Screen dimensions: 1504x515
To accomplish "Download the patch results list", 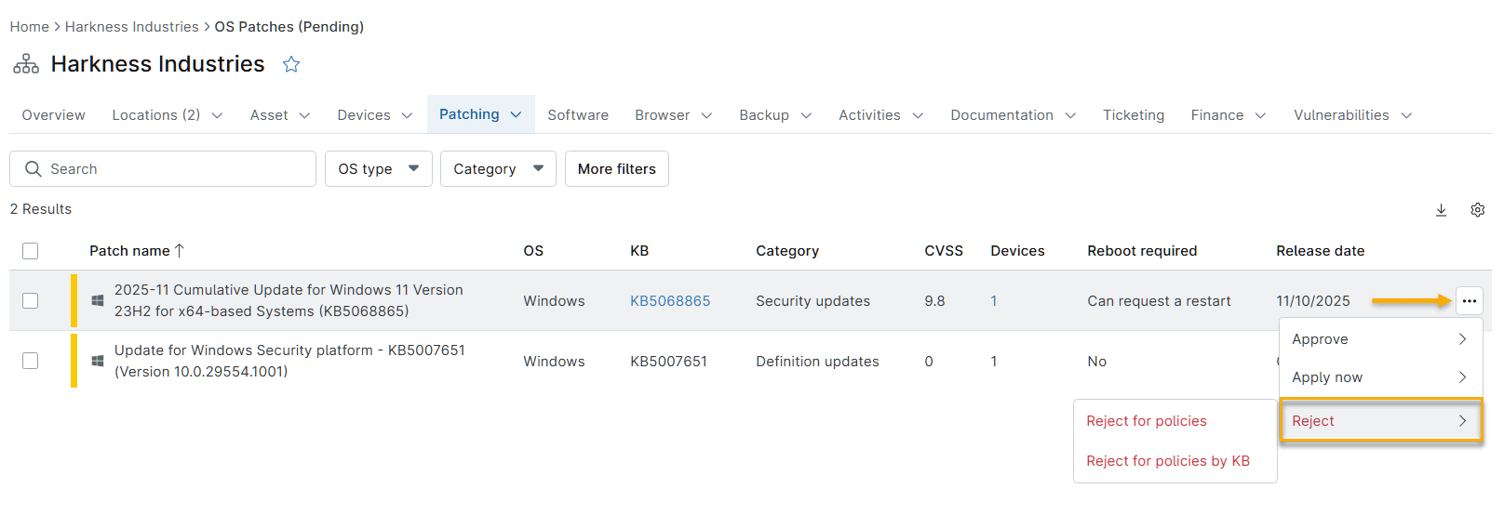I will pos(1441,210).
